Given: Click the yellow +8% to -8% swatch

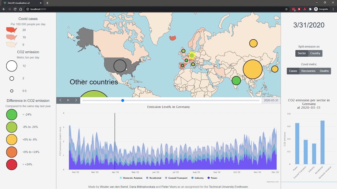Looking at the screenshot, I should [12, 140].
